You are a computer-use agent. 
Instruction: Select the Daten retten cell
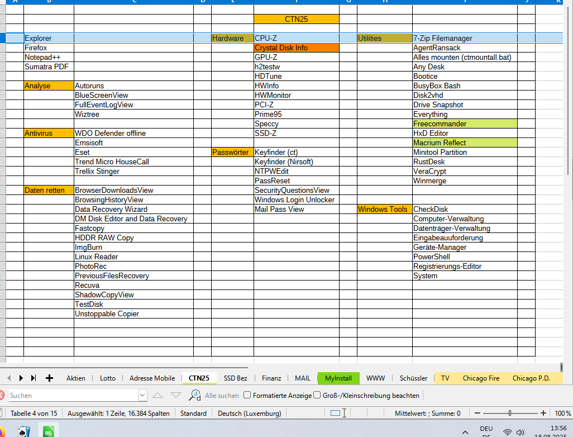coord(49,190)
